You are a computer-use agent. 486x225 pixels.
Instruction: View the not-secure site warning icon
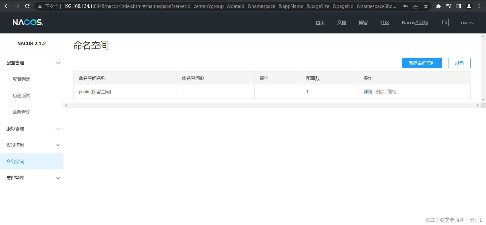pyautogui.click(x=40, y=6)
